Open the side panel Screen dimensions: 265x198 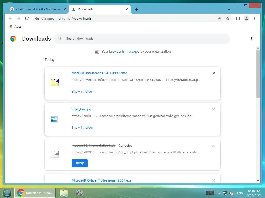tap(238, 18)
